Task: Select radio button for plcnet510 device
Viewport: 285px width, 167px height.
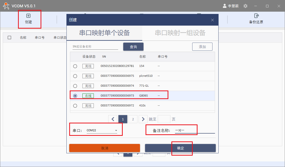Action: point(75,76)
